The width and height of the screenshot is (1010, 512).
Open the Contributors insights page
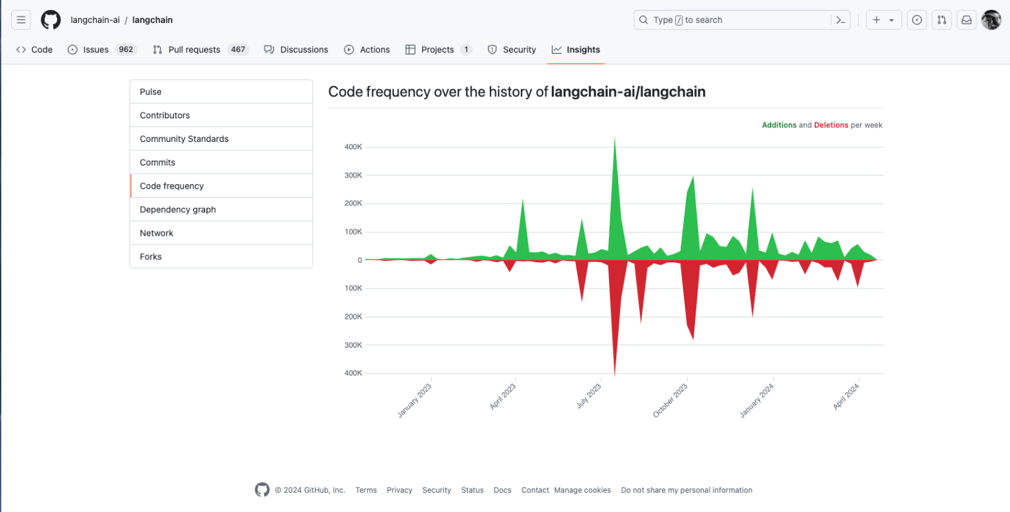pyautogui.click(x=164, y=115)
